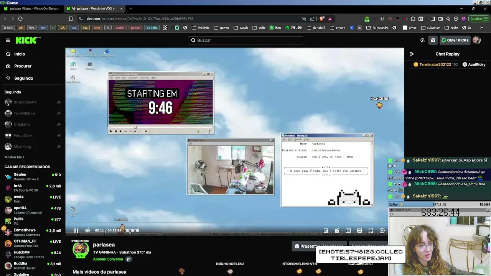Open the Kick hamburger sidebar menu
Viewport: 491px width, 276px height.
click(x=8, y=40)
